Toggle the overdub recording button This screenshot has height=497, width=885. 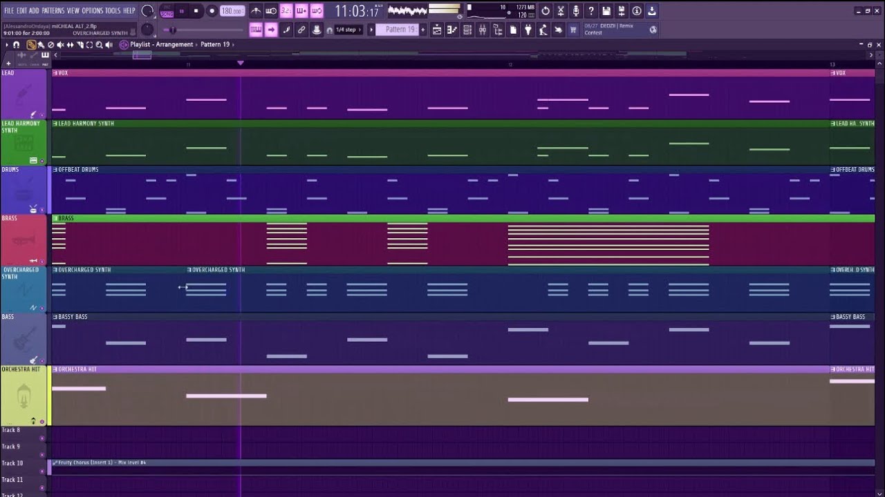tap(301, 11)
